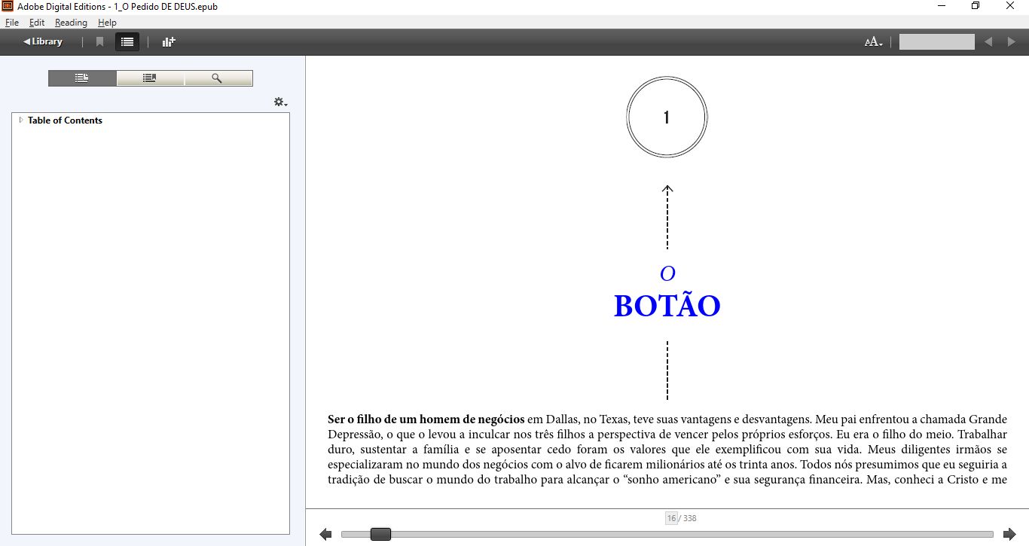This screenshot has width=1029, height=546.
Task: Switch to Table of Contents panel tab
Action: [x=82, y=78]
